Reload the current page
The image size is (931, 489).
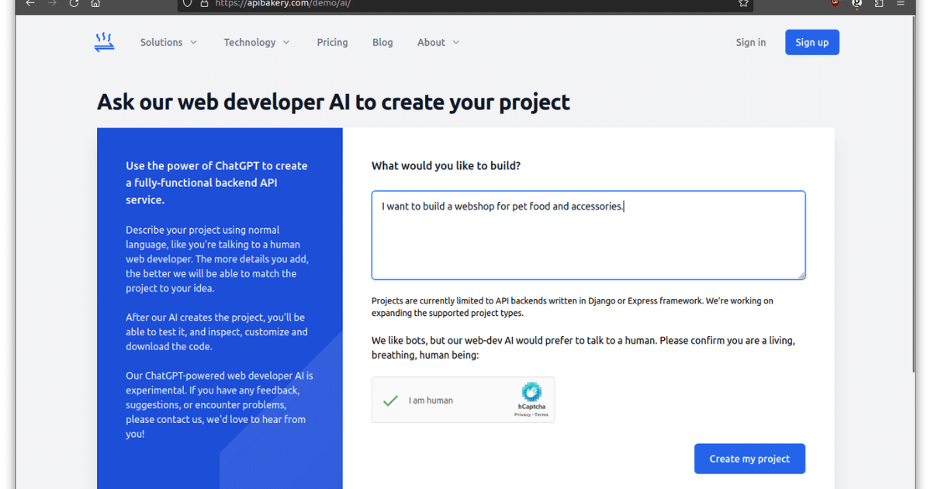tap(74, 3)
